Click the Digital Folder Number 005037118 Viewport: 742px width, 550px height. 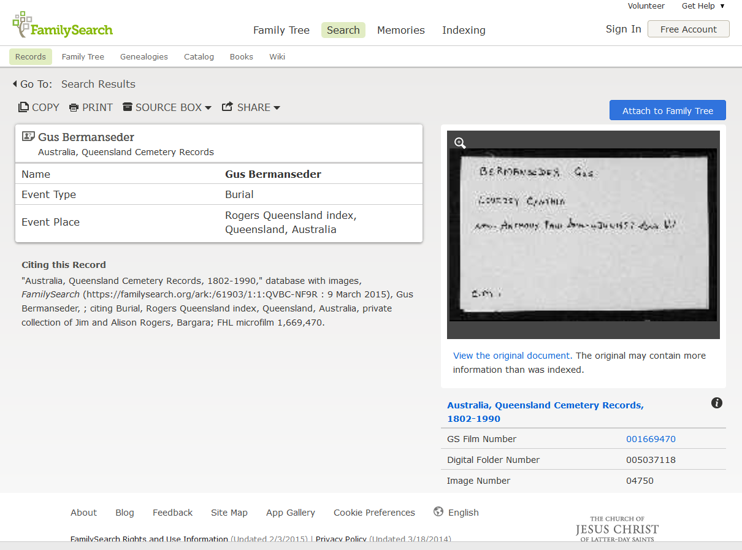click(651, 460)
